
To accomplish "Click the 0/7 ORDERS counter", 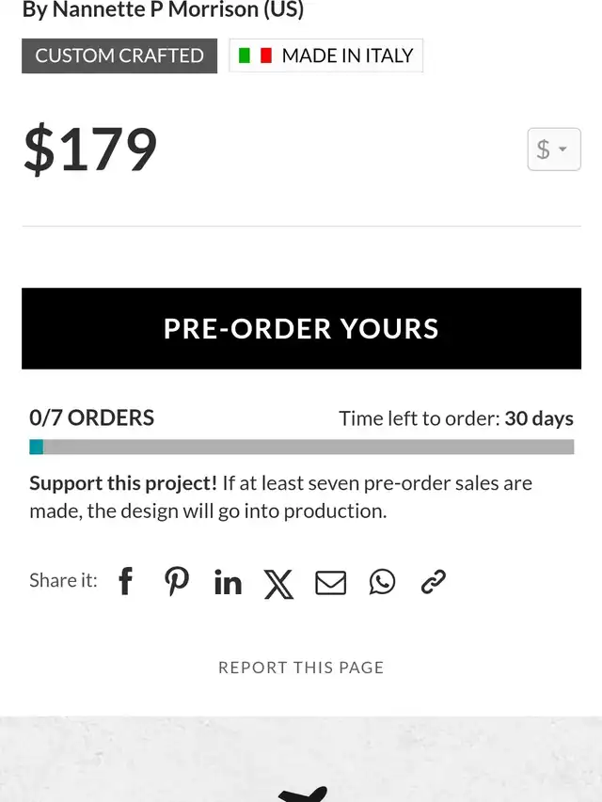I will click(x=91, y=417).
